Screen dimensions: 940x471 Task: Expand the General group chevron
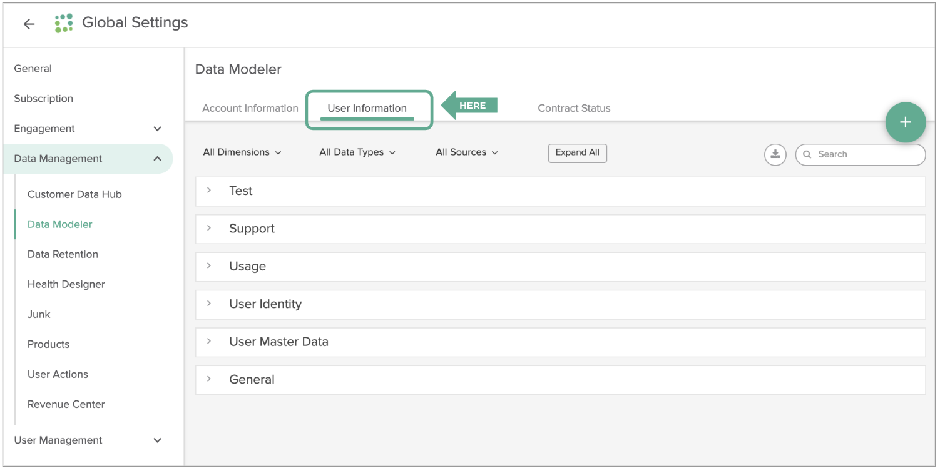click(x=209, y=379)
